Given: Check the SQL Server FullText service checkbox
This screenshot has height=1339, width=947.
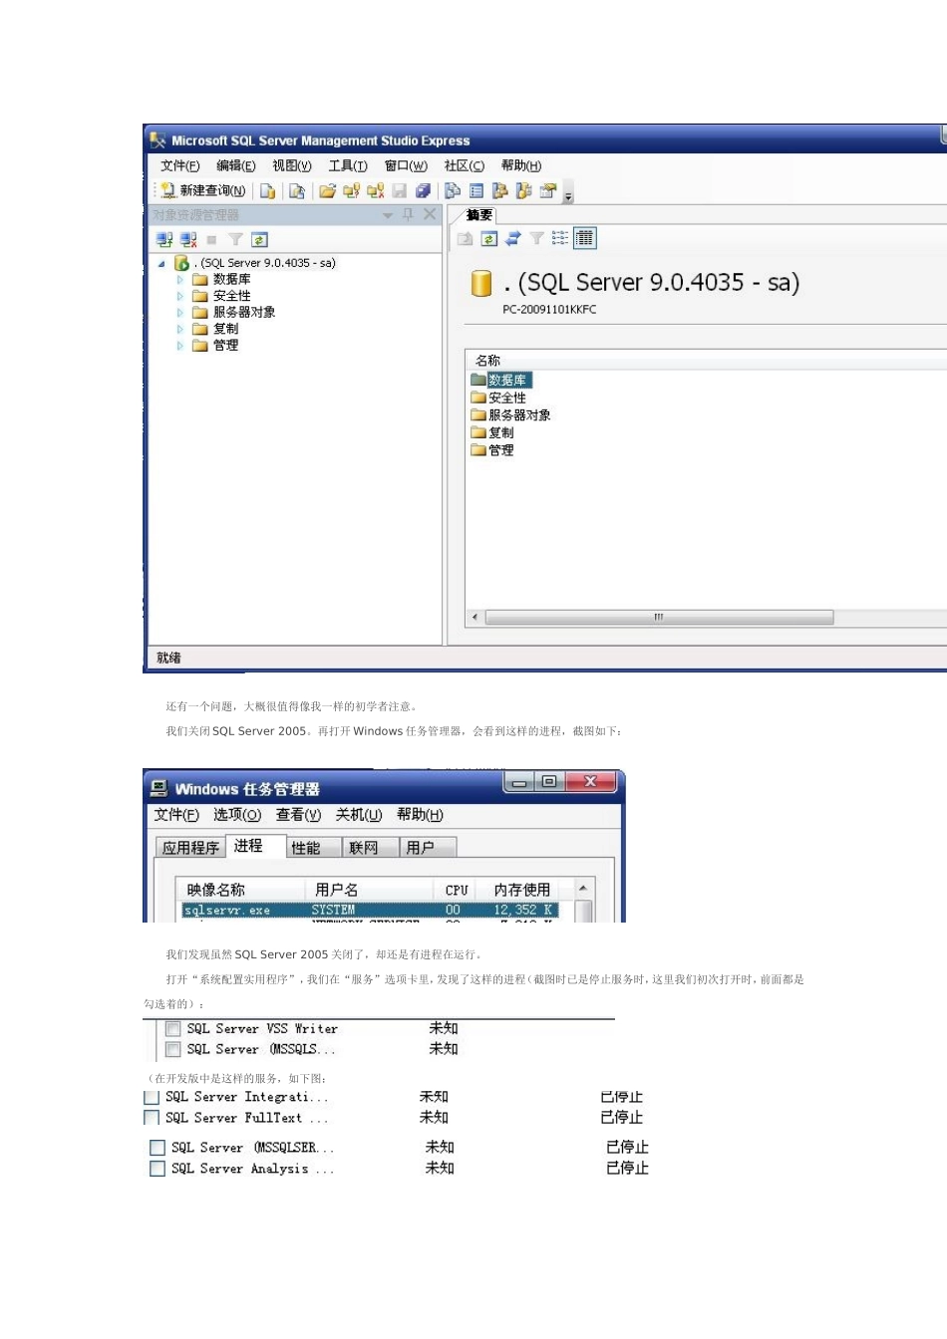Looking at the screenshot, I should (152, 1118).
